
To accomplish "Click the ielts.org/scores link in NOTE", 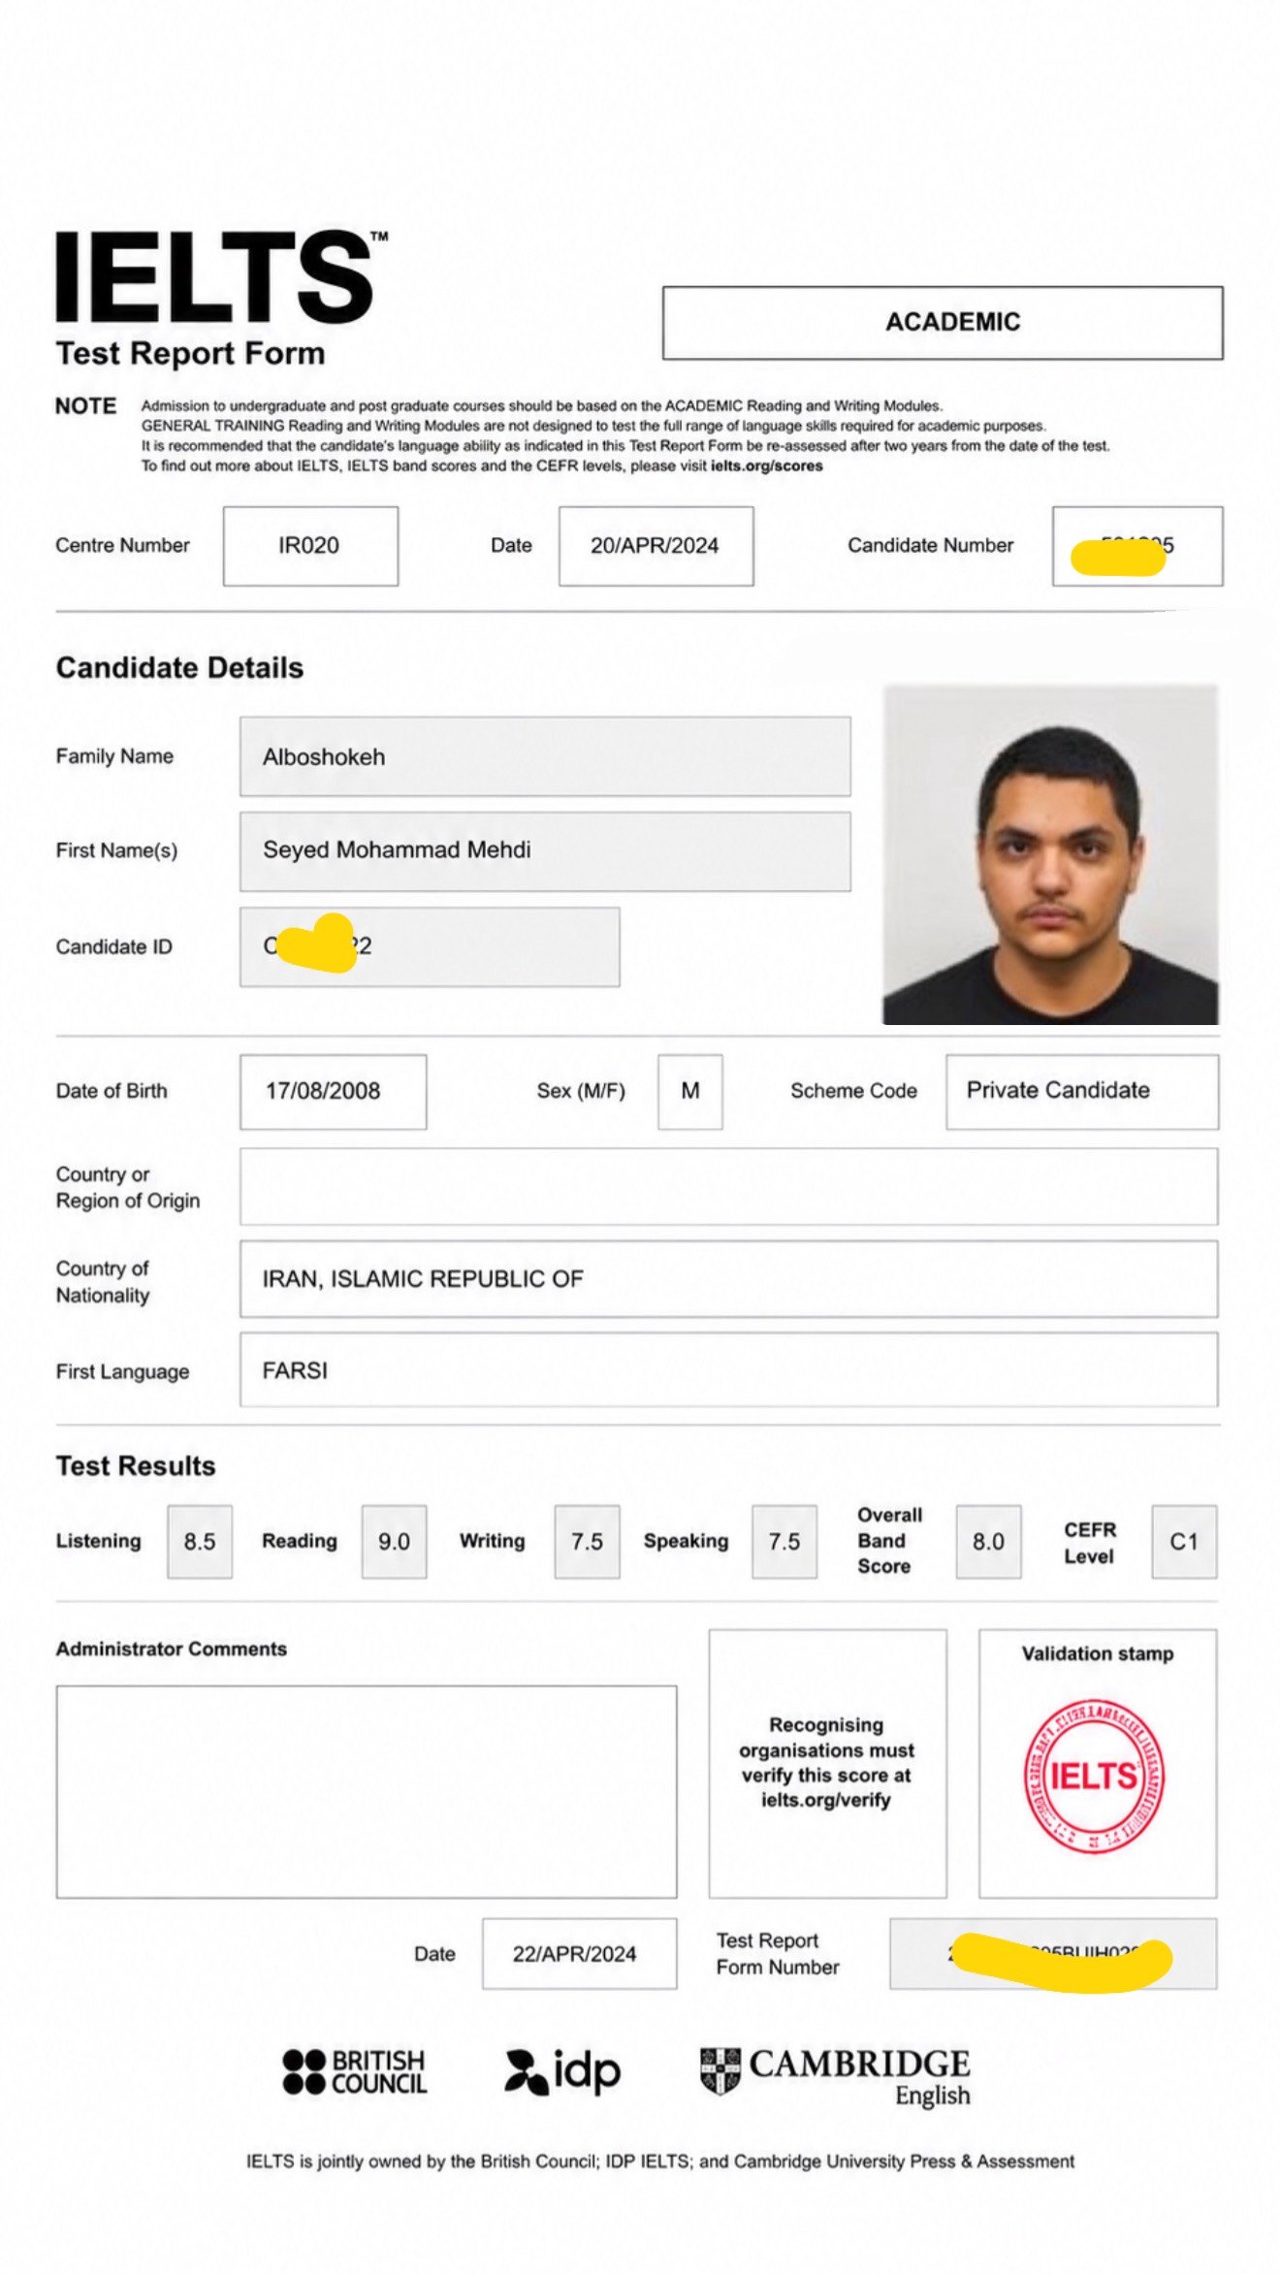I will pos(766,466).
